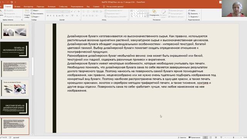This screenshot has width=247, height=139.
Task: Click the bulleted list icon
Action: [84, 12]
